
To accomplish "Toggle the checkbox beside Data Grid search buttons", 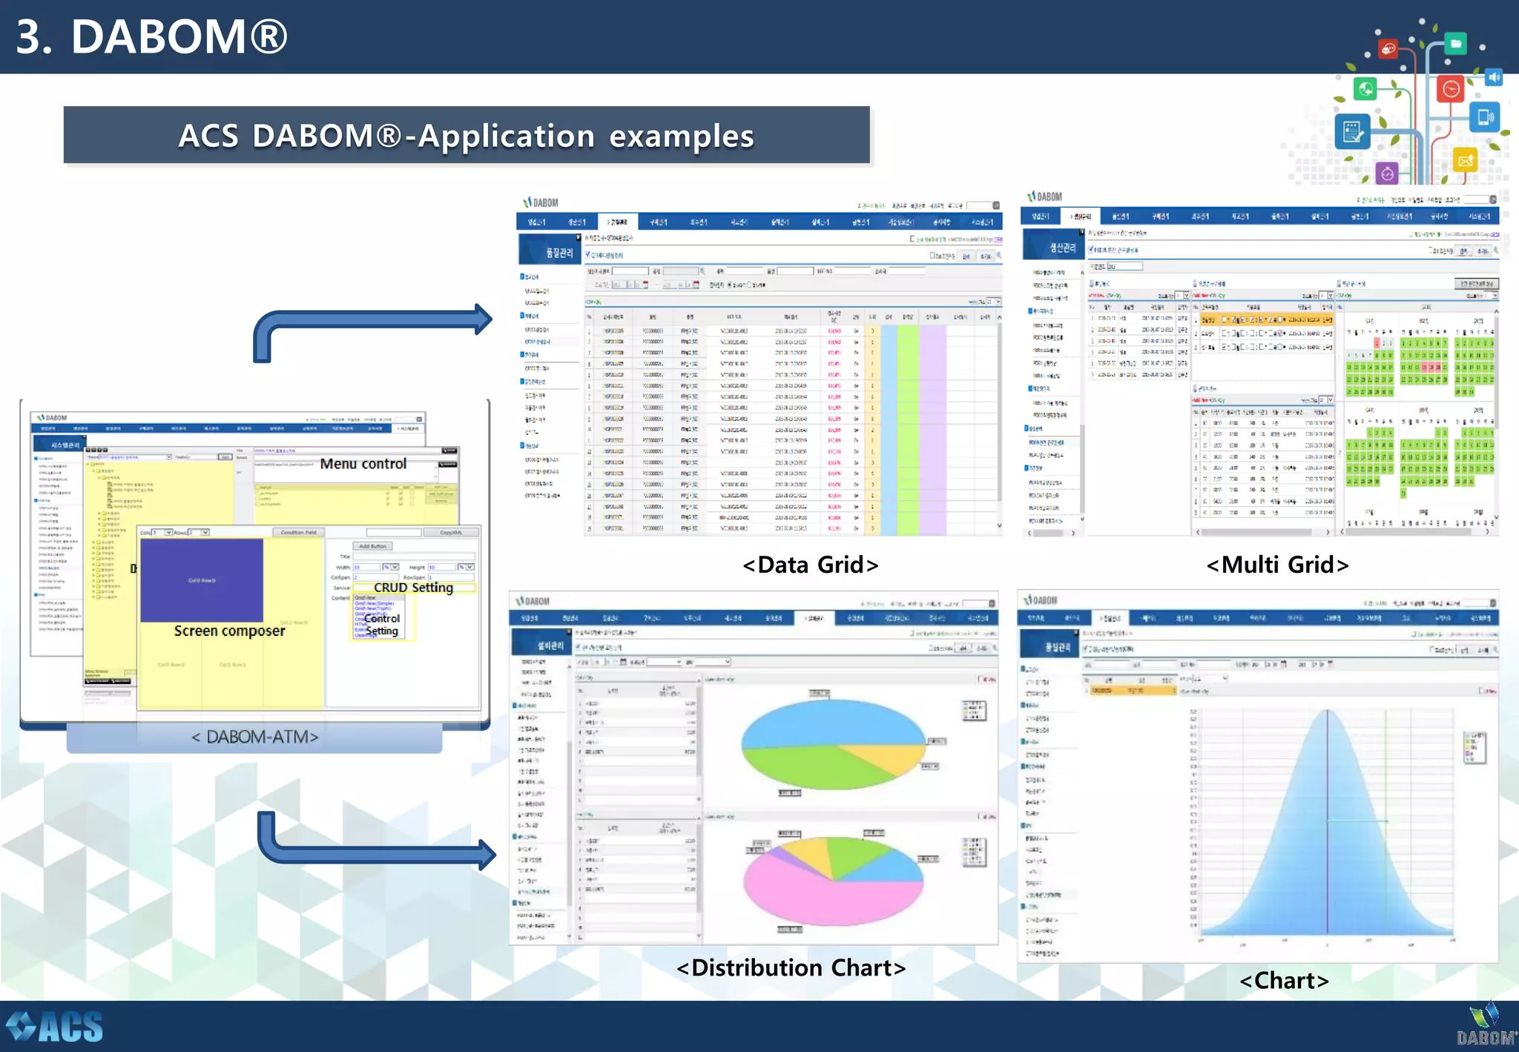I will click(932, 256).
